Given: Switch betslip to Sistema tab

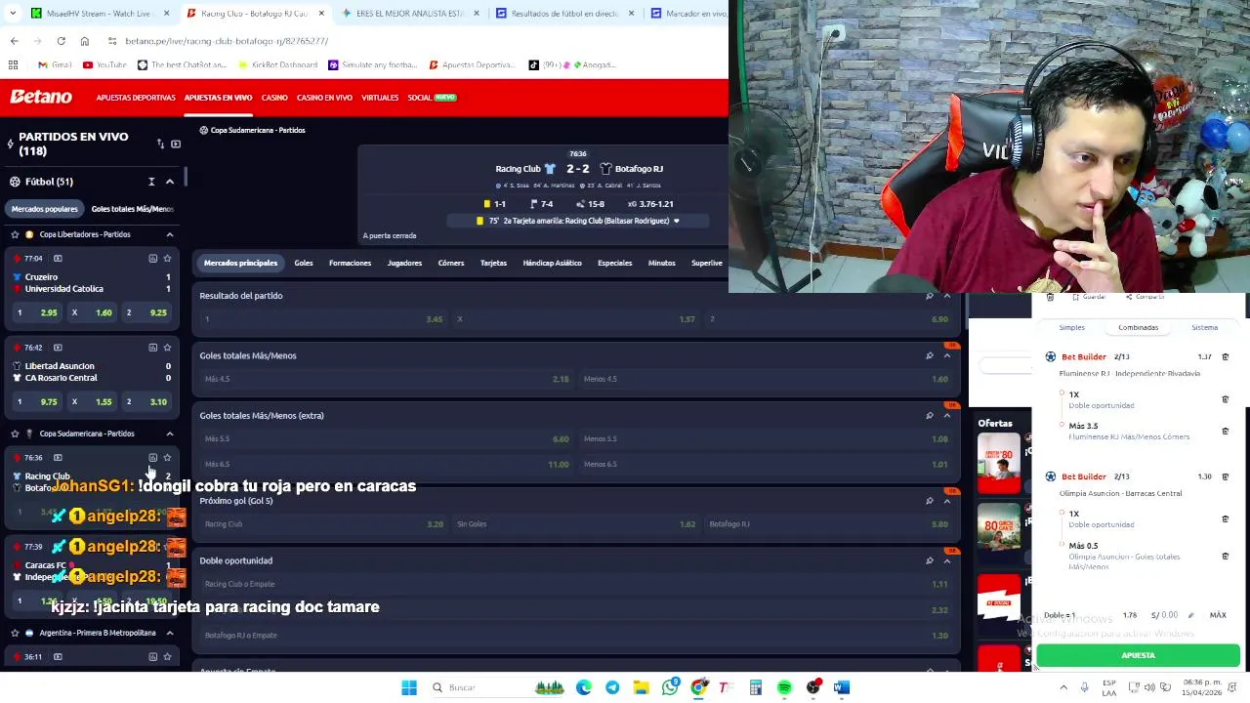Looking at the screenshot, I should tap(1204, 328).
